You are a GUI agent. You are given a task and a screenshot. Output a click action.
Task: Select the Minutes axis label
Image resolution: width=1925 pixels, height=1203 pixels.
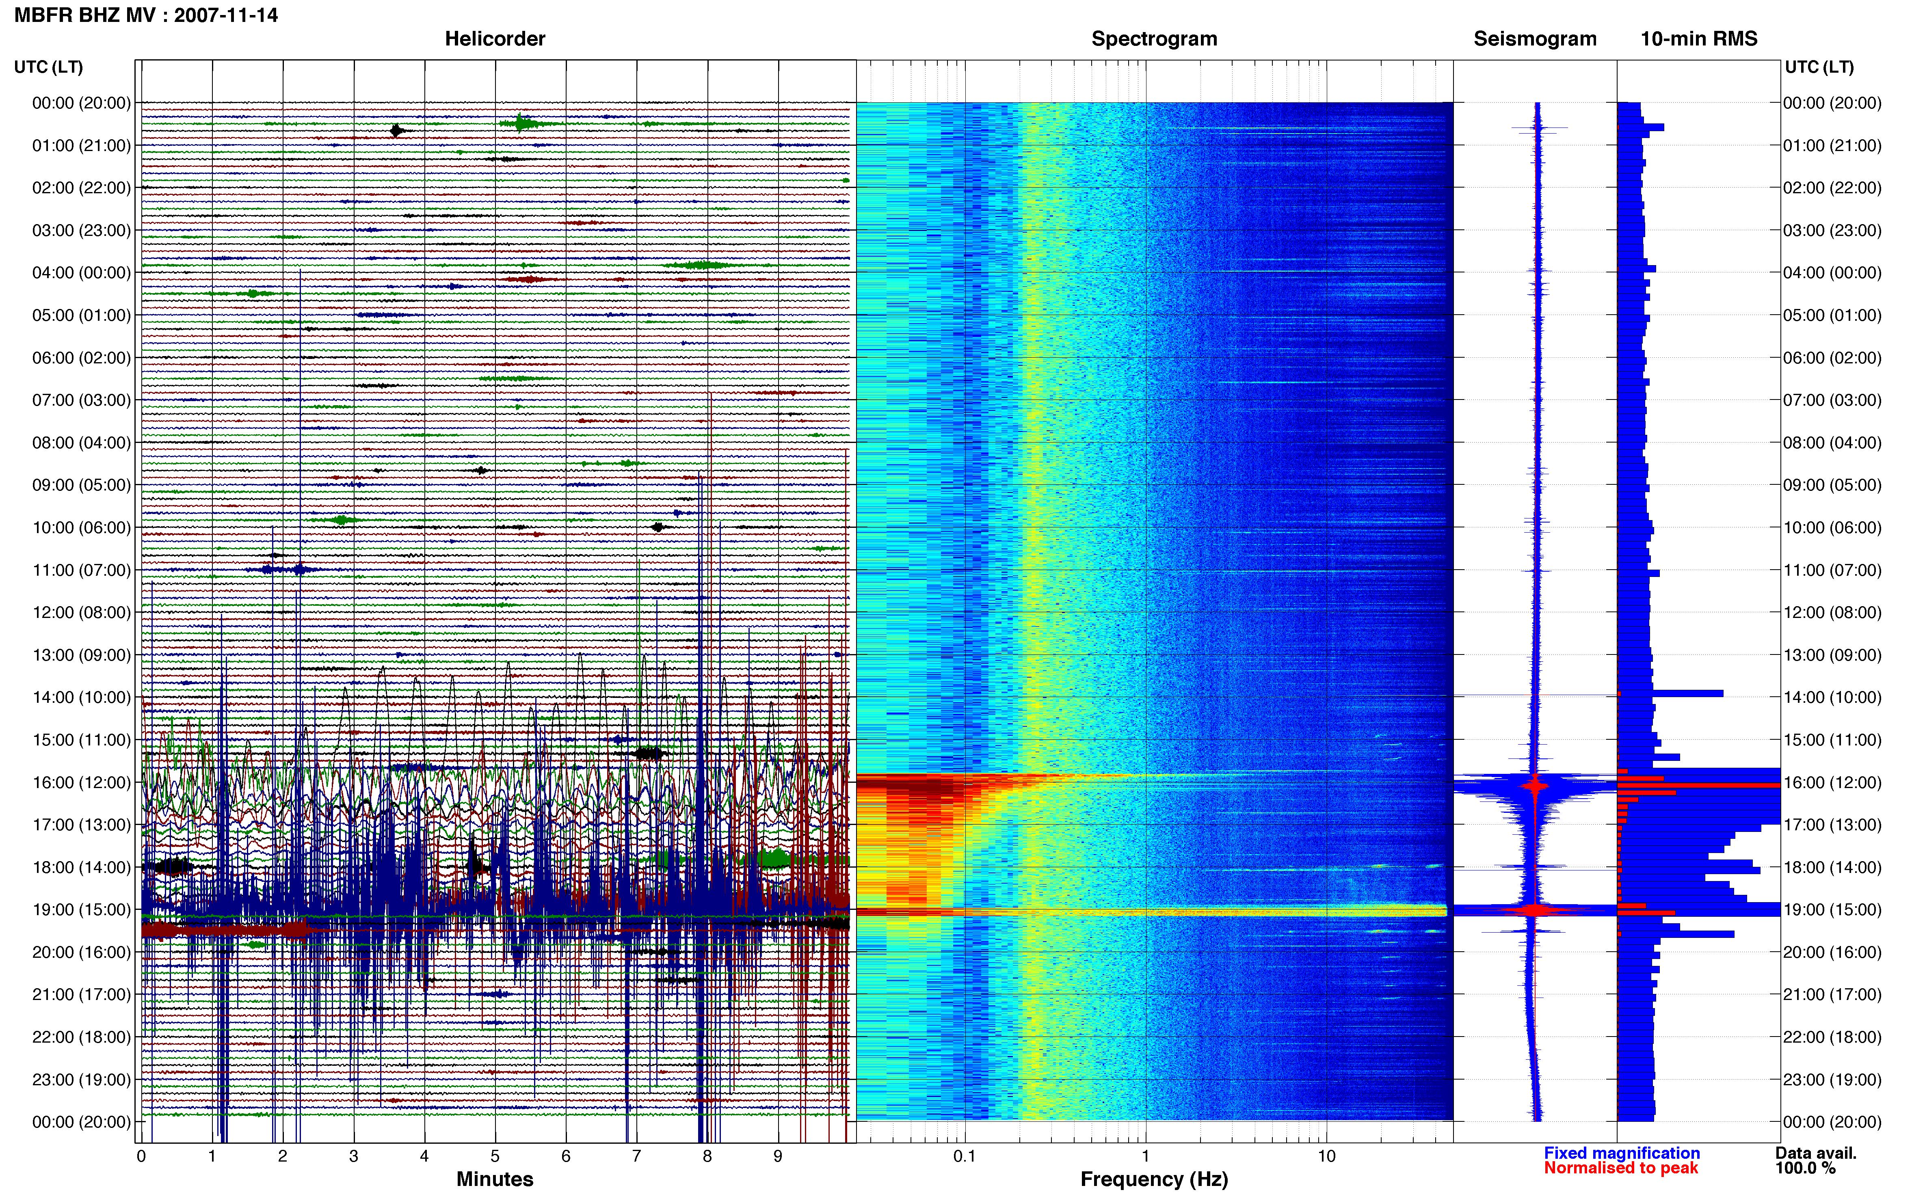[495, 1179]
